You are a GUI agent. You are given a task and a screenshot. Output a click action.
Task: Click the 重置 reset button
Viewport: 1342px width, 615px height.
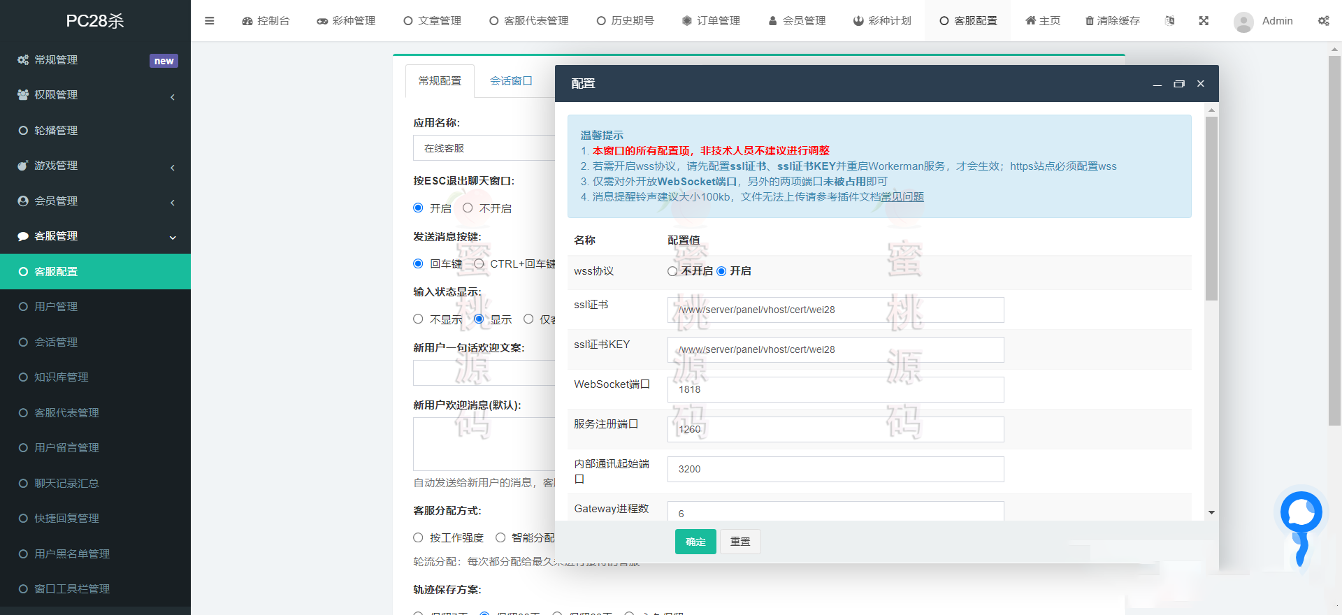(x=739, y=542)
